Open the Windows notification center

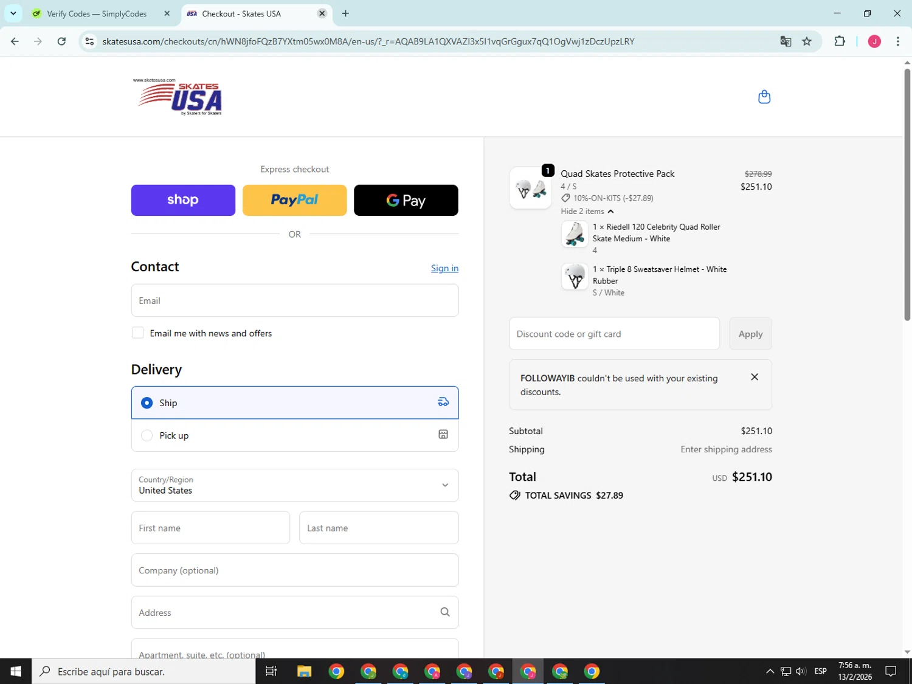click(891, 671)
